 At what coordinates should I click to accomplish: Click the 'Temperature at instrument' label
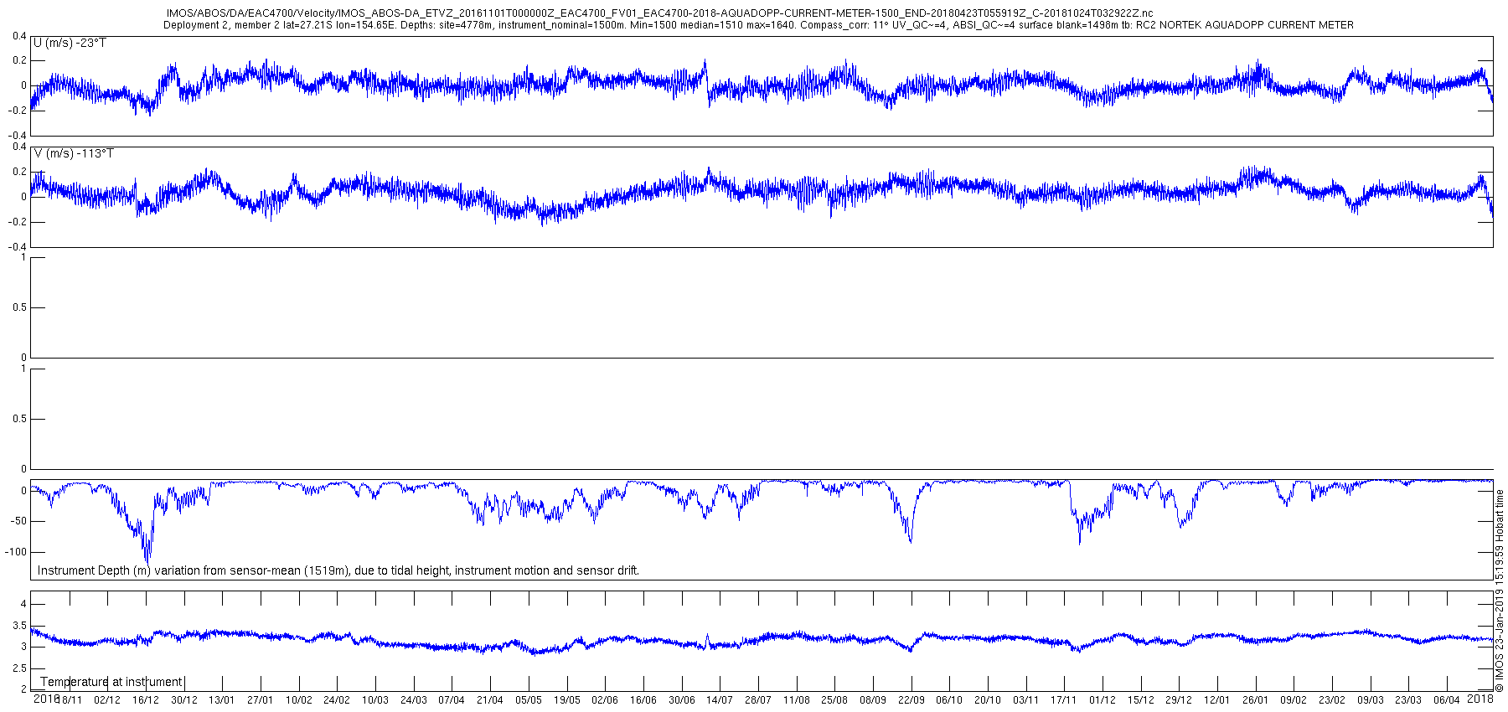click(x=111, y=682)
